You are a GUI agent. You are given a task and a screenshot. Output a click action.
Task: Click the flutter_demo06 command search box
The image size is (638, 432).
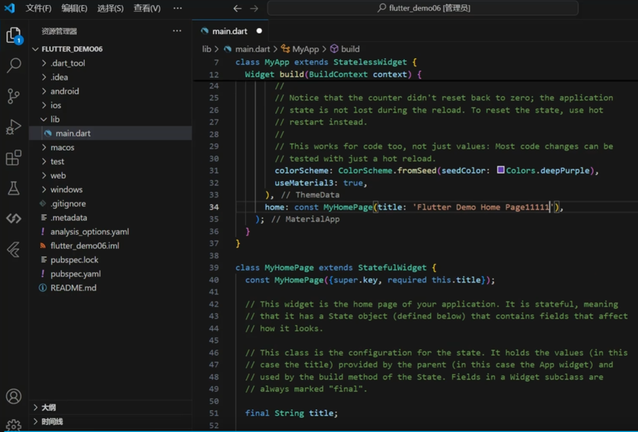coord(422,9)
